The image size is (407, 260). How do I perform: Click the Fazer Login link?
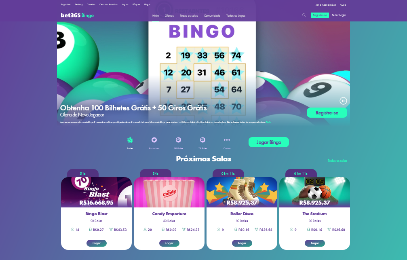[339, 15]
